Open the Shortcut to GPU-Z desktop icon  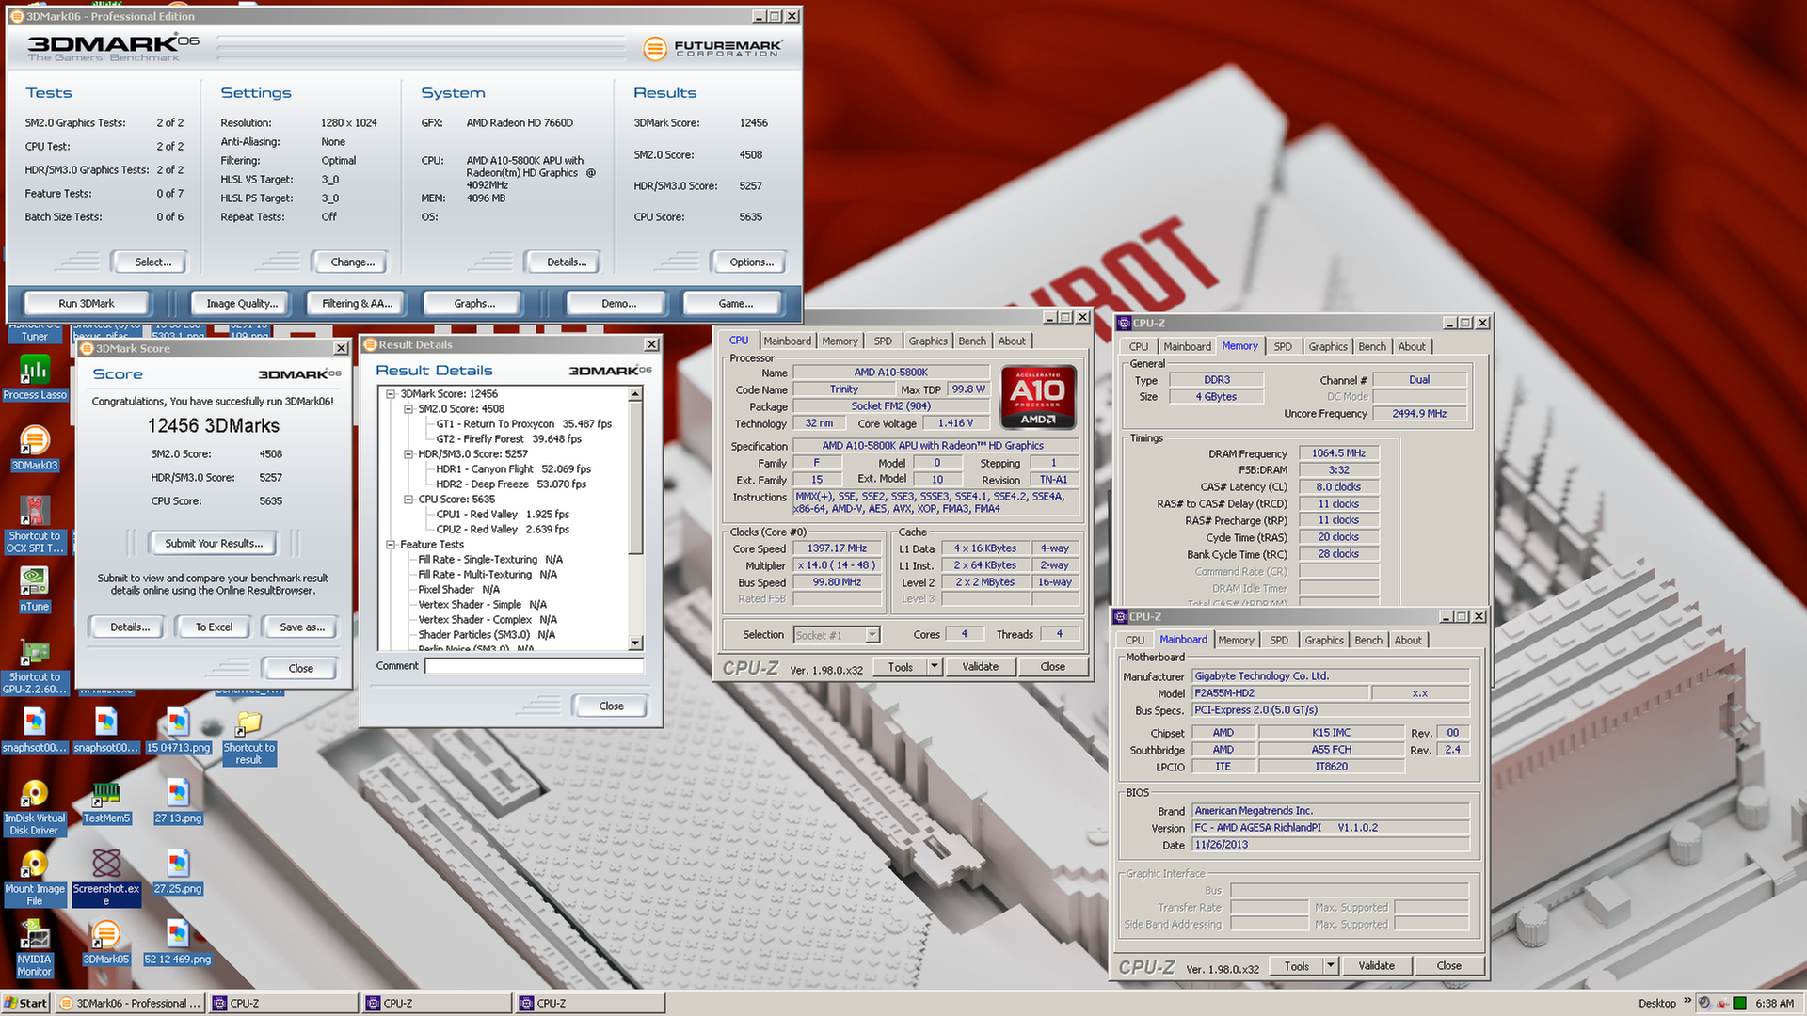click(35, 666)
